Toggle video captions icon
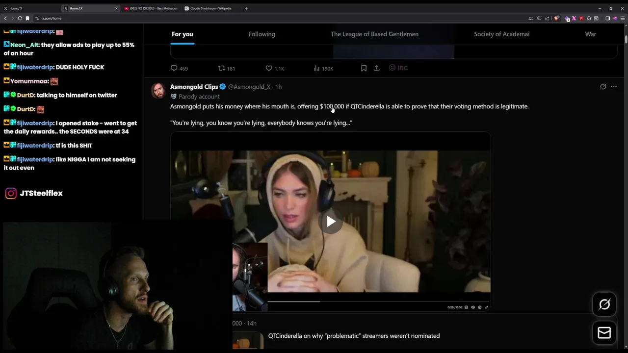Viewport: 628px width, 353px height. (x=466, y=307)
